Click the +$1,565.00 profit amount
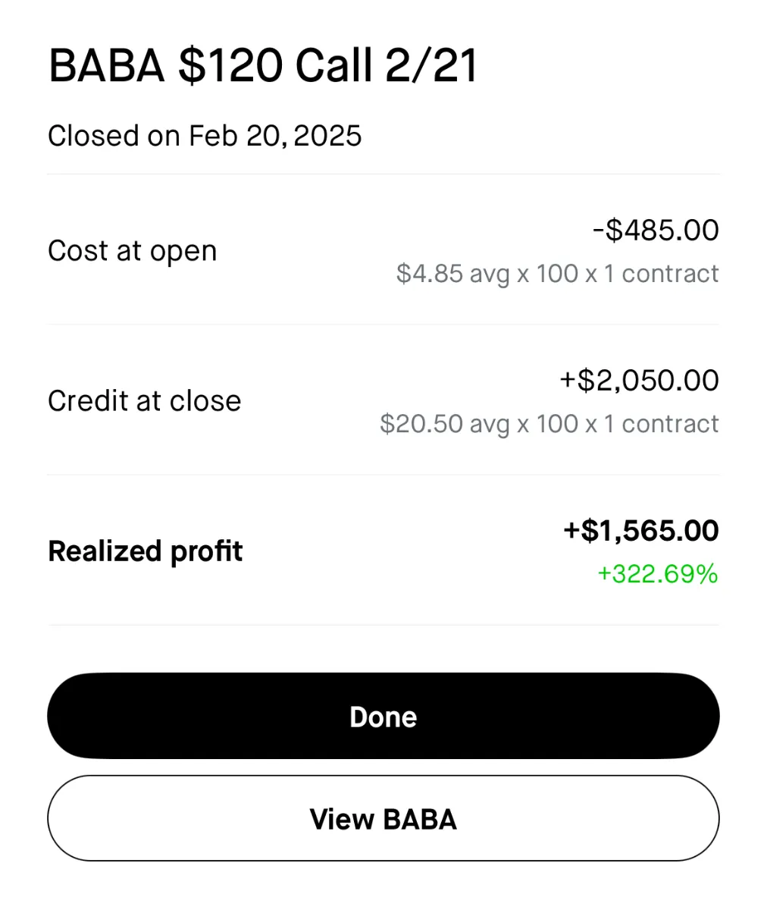 [641, 531]
